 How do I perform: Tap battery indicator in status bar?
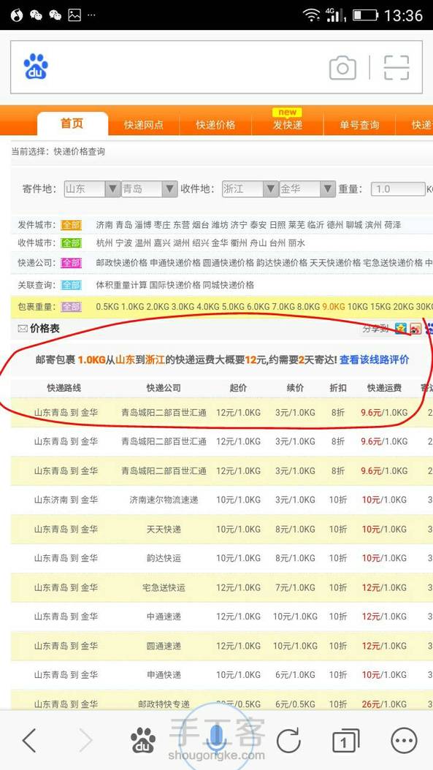coord(364,15)
